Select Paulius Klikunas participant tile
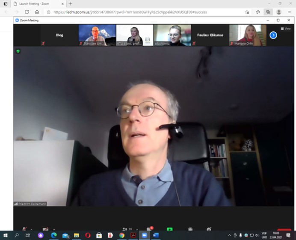 pos(210,35)
